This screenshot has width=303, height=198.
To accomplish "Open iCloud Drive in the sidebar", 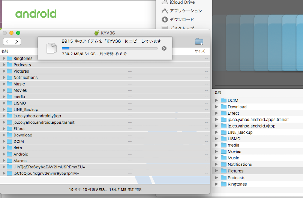I will pos(182,2).
